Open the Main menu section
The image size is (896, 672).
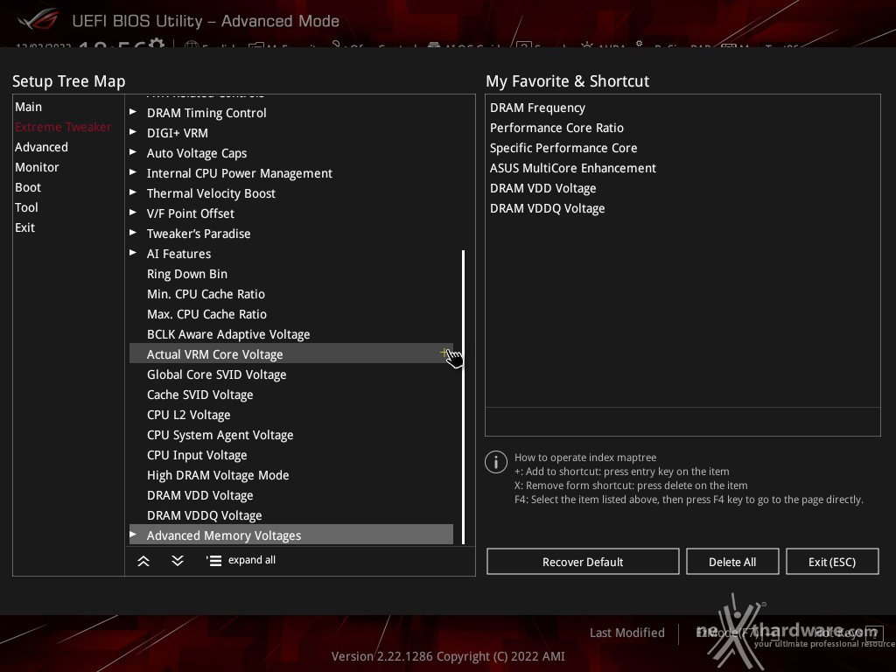[29, 107]
